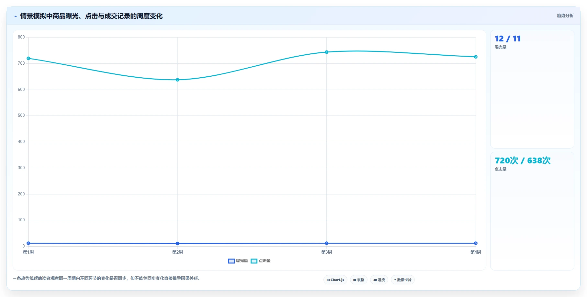Click the 点击量 data point at 第3周

[327, 52]
